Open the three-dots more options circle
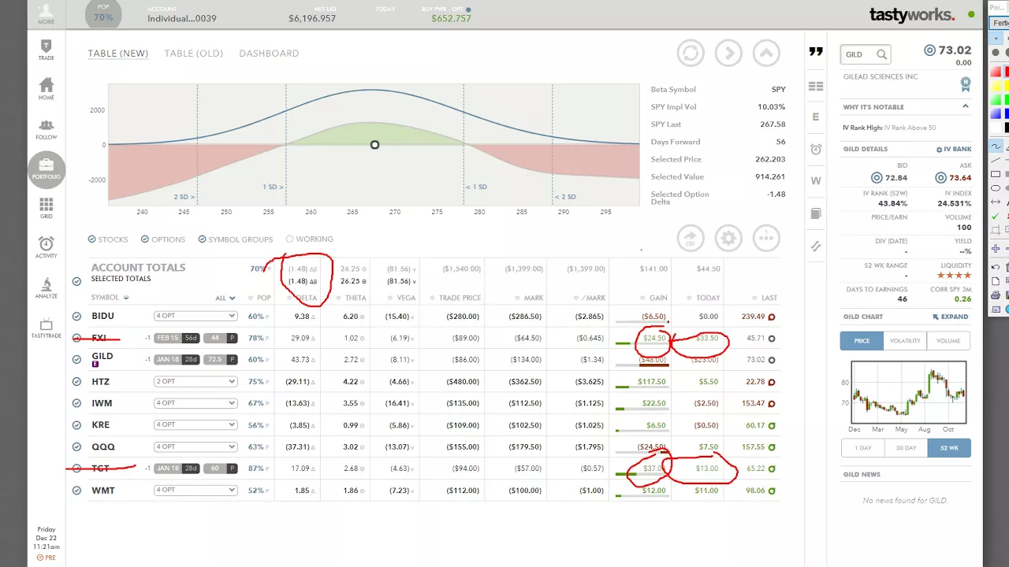Image resolution: width=1009 pixels, height=567 pixels. [766, 238]
